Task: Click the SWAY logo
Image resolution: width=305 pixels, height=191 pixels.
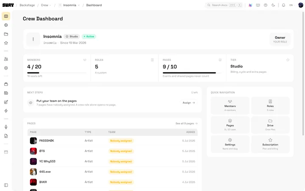Action: (8, 5)
